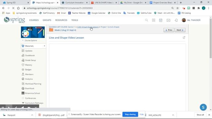This screenshot has width=212, height=119.
Task: Open the apps grid icon in header
Action: pos(153,20)
